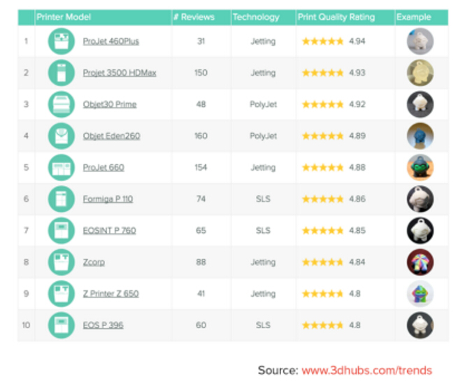Click PolyJet technology in Objet Eden260 row
This screenshot has height=389, width=458.
(263, 136)
